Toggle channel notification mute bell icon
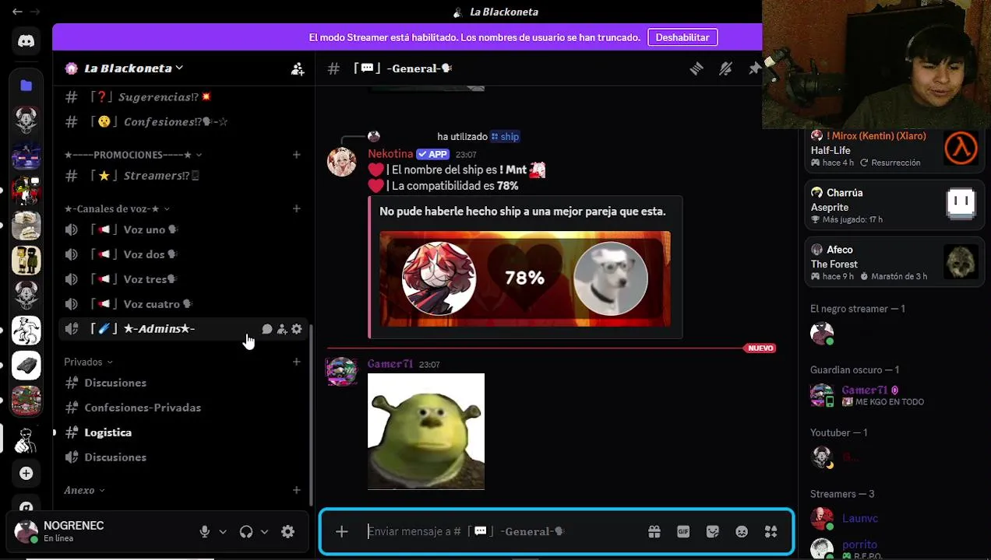991x560 pixels. (725, 68)
